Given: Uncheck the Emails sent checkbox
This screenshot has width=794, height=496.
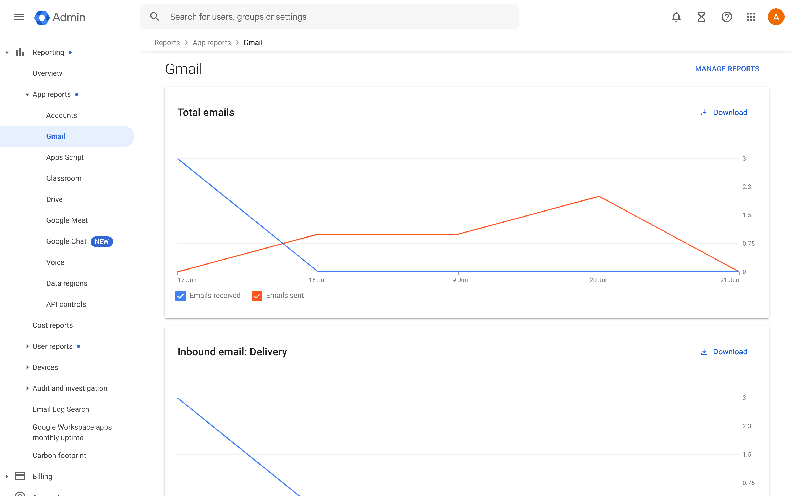Looking at the screenshot, I should pos(257,296).
